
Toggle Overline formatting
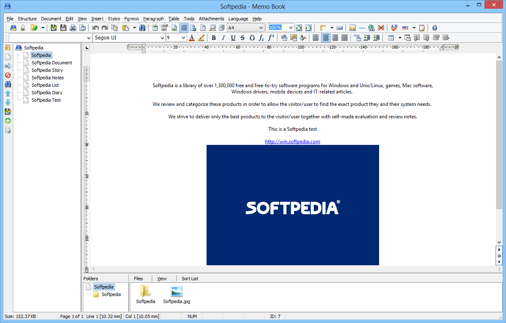click(252, 38)
